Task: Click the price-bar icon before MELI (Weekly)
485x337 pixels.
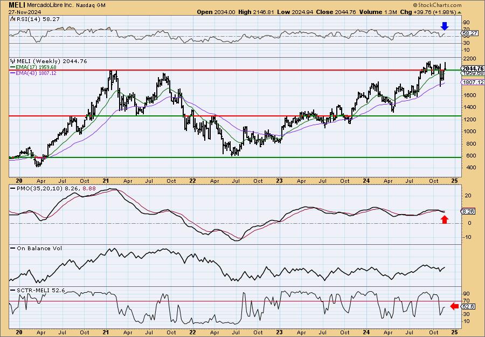Action: pyautogui.click(x=13, y=61)
